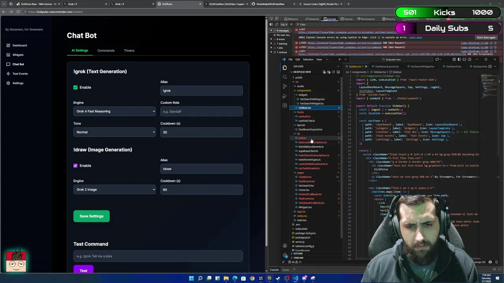The image size is (504, 283).
Task: Open supabaseClient.ts in Explorer tree
Action: (308, 151)
